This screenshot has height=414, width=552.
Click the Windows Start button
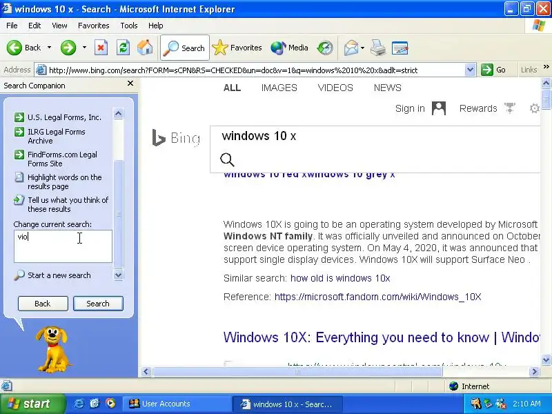32,404
